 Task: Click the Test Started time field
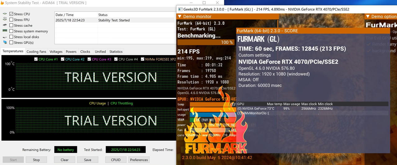pyautogui.click(x=126, y=149)
